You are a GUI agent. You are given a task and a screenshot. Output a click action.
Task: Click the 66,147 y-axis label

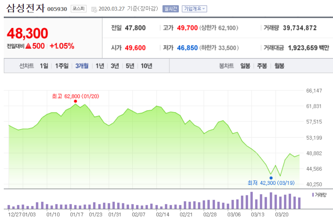pyautogui.click(x=314, y=91)
